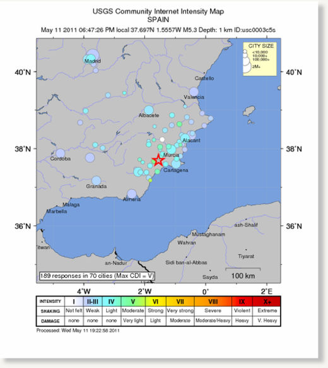
Task: Select the Almeria city circle marker
Action: tap(132, 194)
